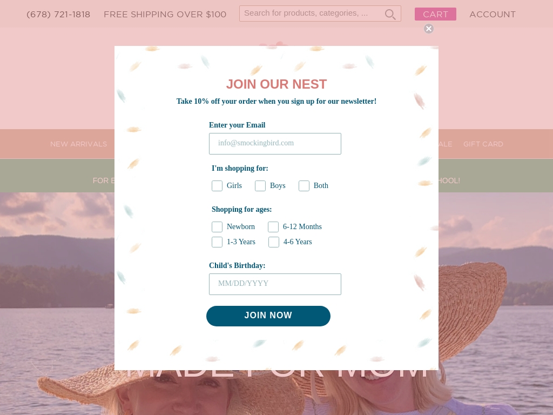
Task: Click the JOIN NOW button
Action: (268, 316)
